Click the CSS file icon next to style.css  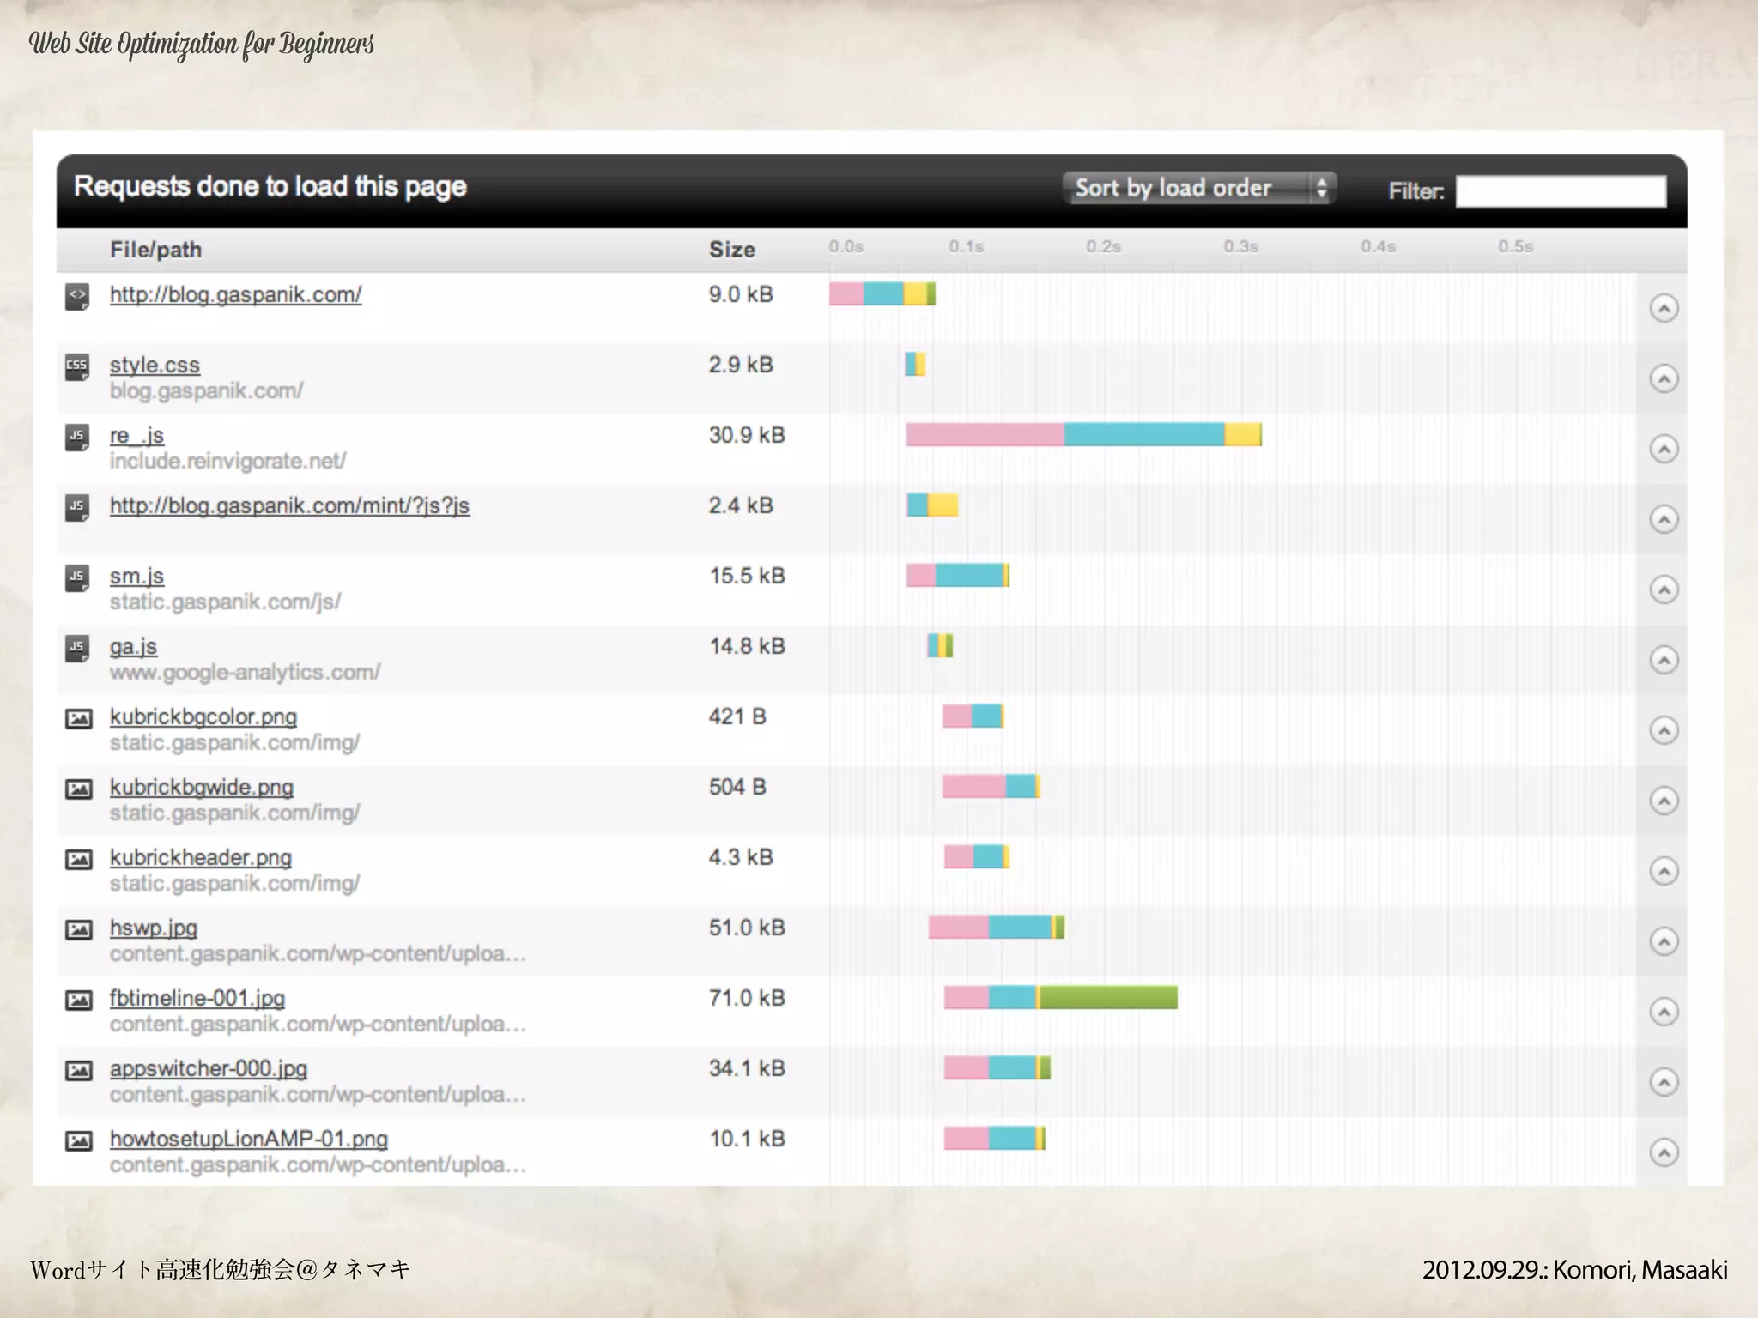coord(77,367)
